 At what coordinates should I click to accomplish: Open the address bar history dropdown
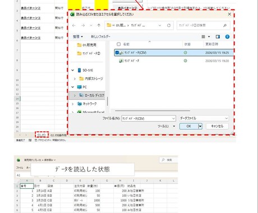(x=160, y=25)
